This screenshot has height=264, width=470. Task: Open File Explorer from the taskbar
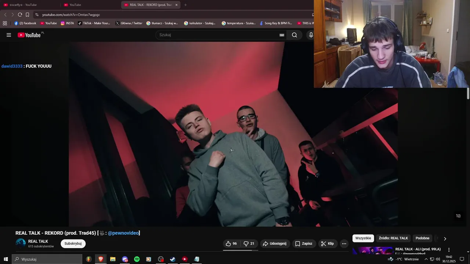(113, 259)
